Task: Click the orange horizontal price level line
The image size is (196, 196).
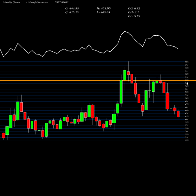Action: click(98, 81)
